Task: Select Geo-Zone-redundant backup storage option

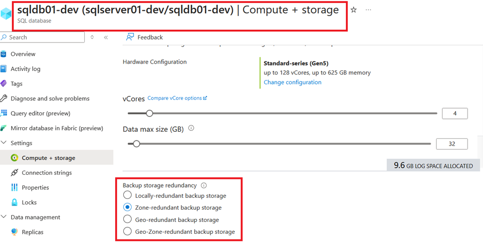Action: point(127,231)
